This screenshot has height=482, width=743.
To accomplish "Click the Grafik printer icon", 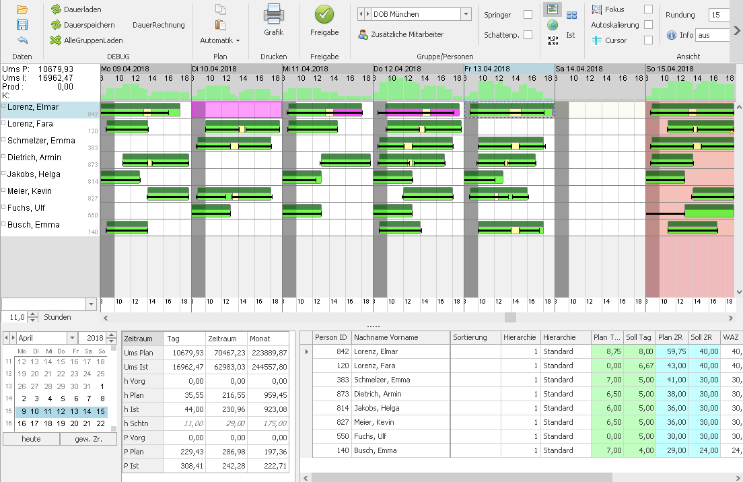I will [x=273, y=13].
